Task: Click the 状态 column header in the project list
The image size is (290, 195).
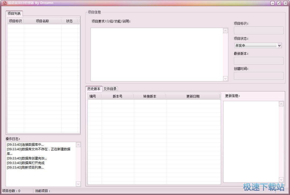Action: pyautogui.click(x=69, y=21)
